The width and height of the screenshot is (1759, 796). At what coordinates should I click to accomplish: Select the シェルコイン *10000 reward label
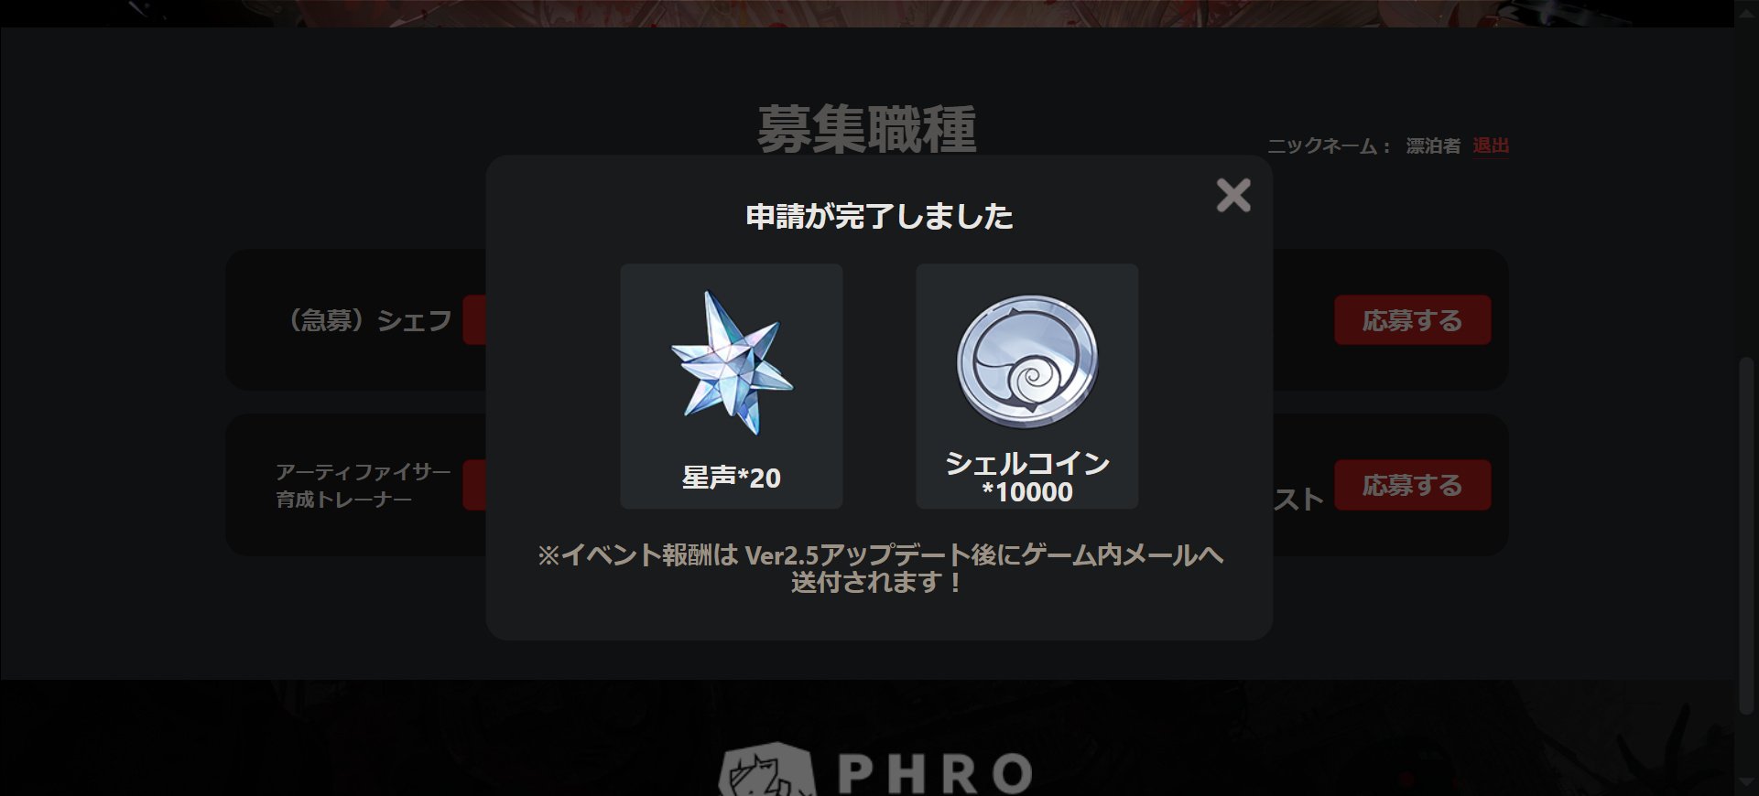[x=1027, y=477]
